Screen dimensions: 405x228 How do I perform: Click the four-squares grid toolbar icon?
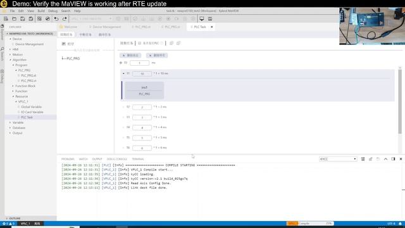[39, 19]
